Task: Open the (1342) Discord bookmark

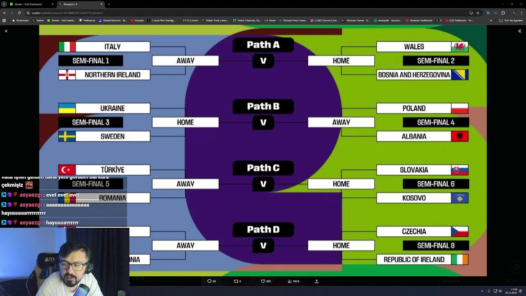Action: pyautogui.click(x=324, y=20)
